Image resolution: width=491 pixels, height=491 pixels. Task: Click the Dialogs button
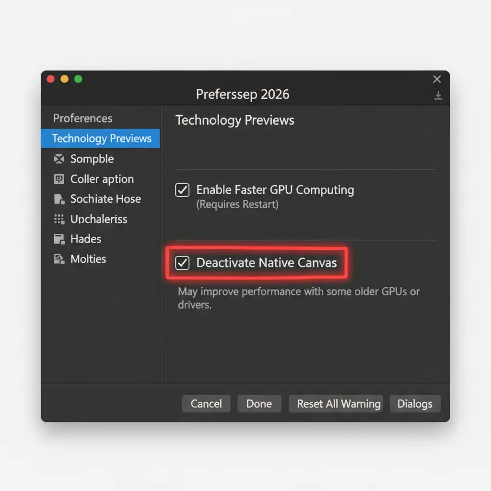point(415,404)
